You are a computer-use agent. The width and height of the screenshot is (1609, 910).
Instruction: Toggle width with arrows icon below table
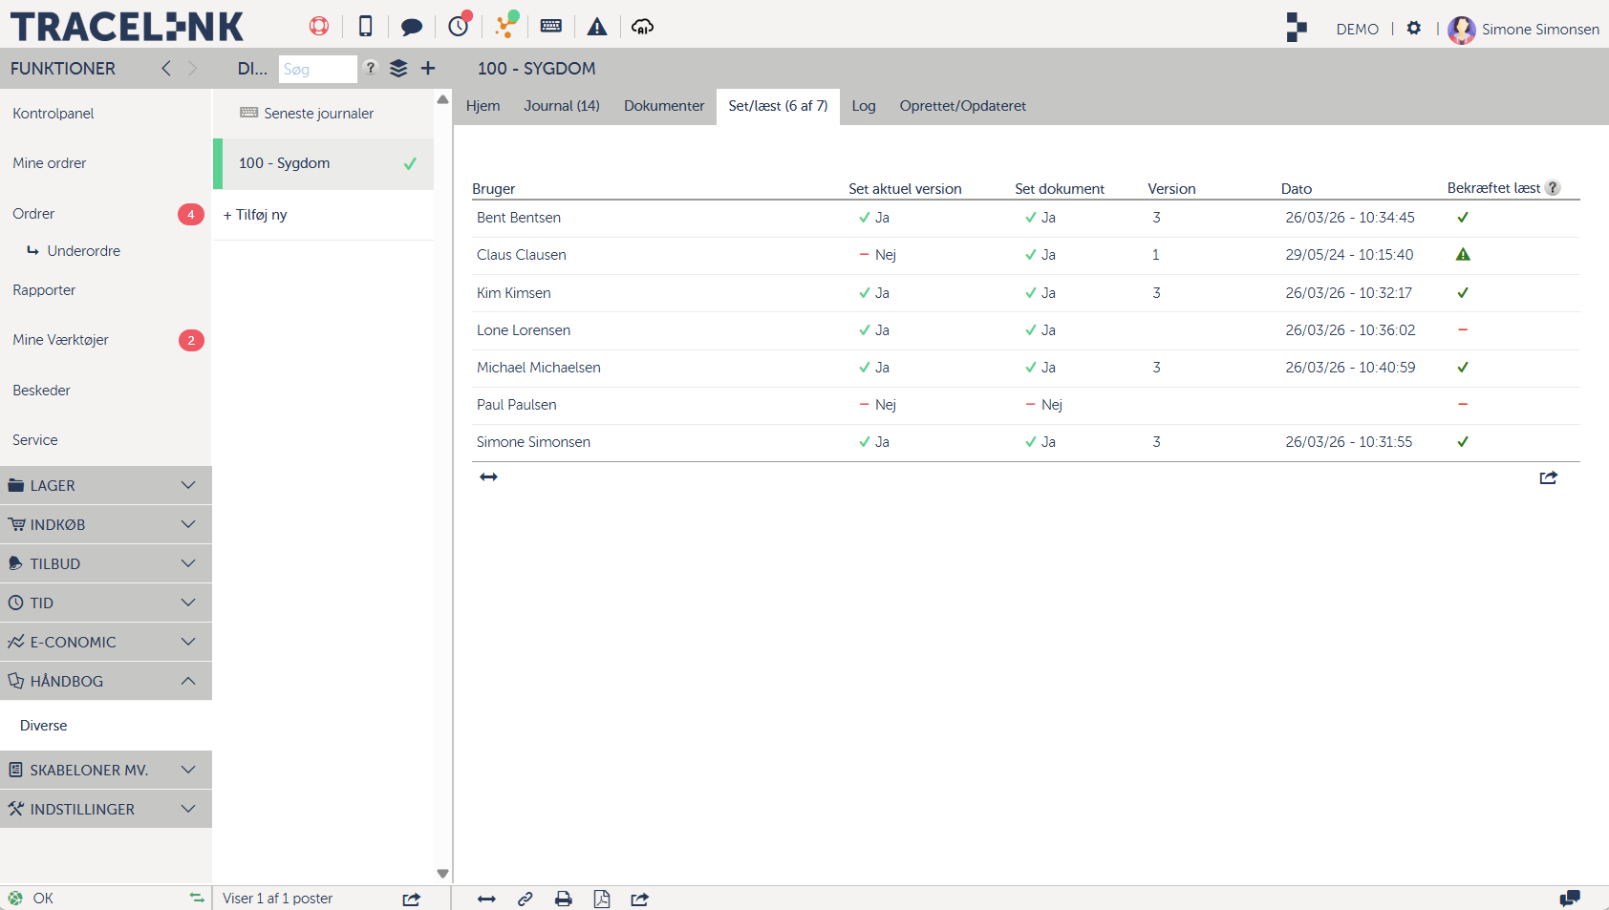[488, 477]
